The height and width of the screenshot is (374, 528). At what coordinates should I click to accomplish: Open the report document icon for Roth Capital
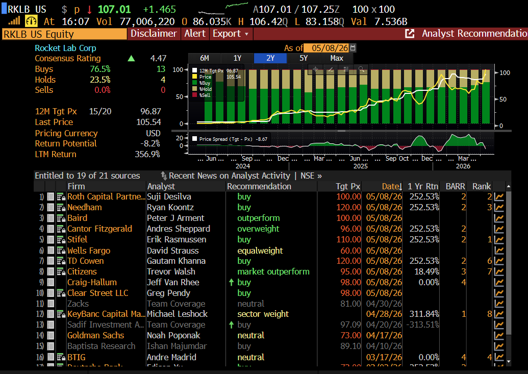pyautogui.click(x=51, y=197)
